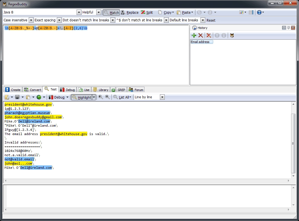The height and width of the screenshot is (221, 299).
Task: Open the Paste menu
Action: click(185, 12)
